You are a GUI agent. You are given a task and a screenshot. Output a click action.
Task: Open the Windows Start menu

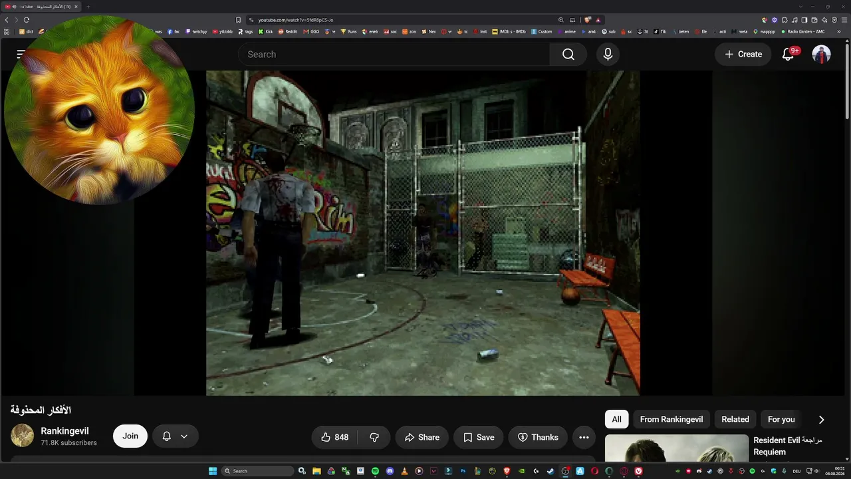click(213, 471)
